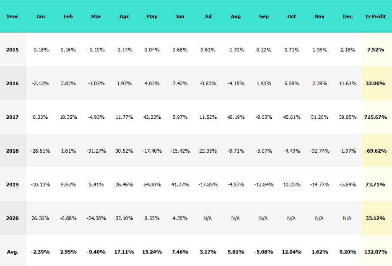The width and height of the screenshot is (392, 266).
Task: Select the Dec column header
Action: [348, 17]
